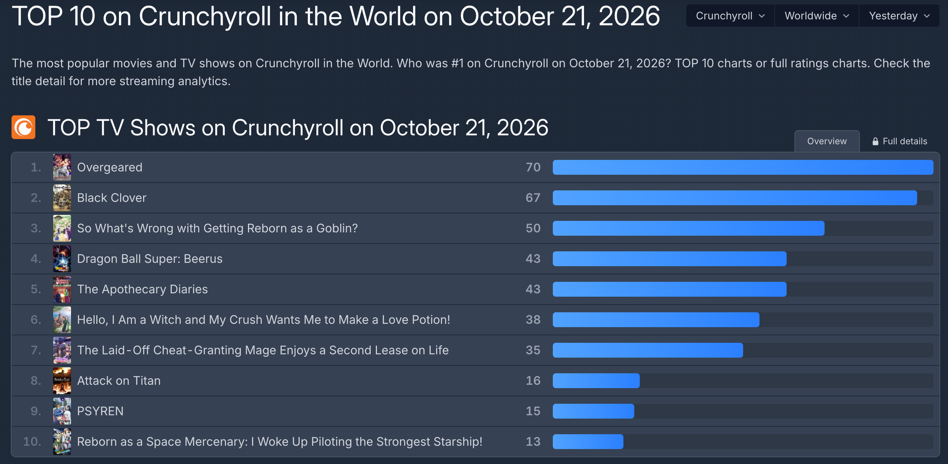Open The Apothecary Diaries poster thumbnail
Viewport: 948px width, 464px height.
tap(62, 289)
